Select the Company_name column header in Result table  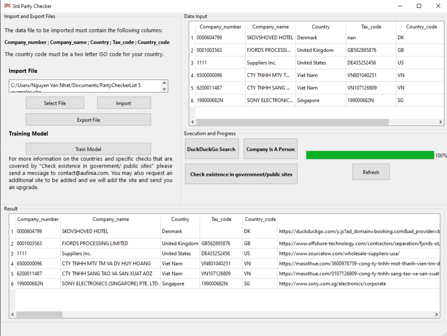[x=110, y=219]
